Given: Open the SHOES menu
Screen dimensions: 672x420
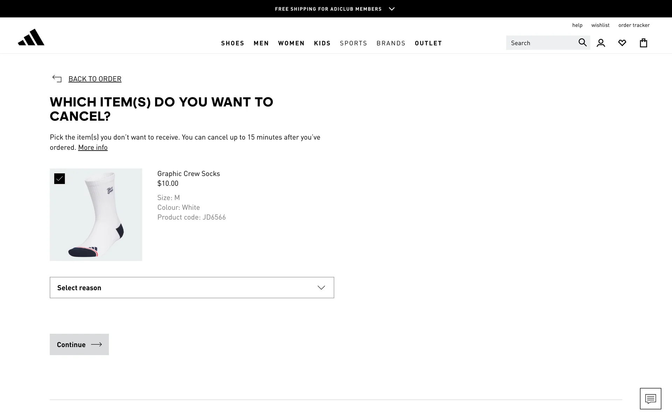Looking at the screenshot, I should click(232, 43).
